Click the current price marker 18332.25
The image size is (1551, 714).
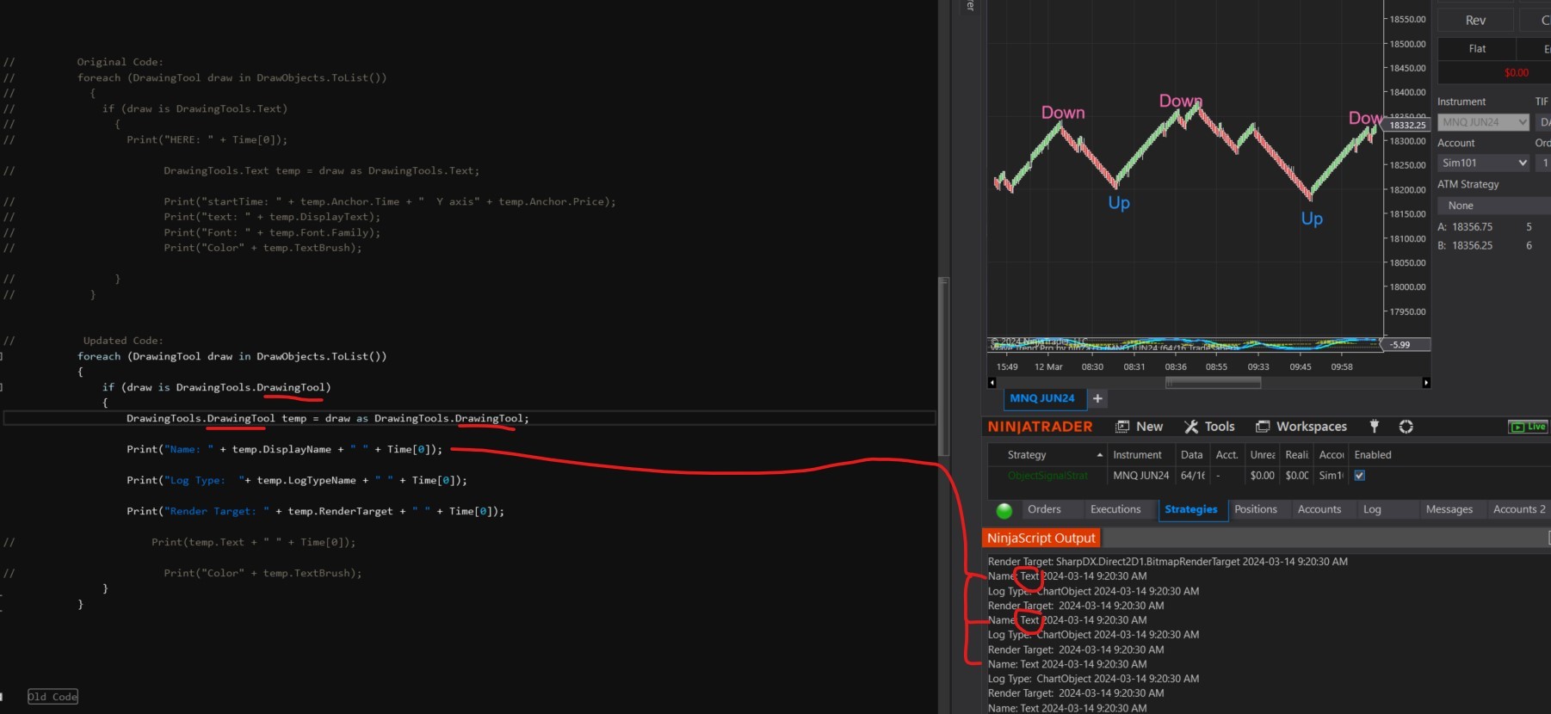click(x=1407, y=125)
